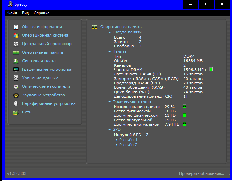Image resolution: width=233 pixels, height=181 pixels.
Task: Expand the Разъём 2 SPD entry
Action: point(117,145)
